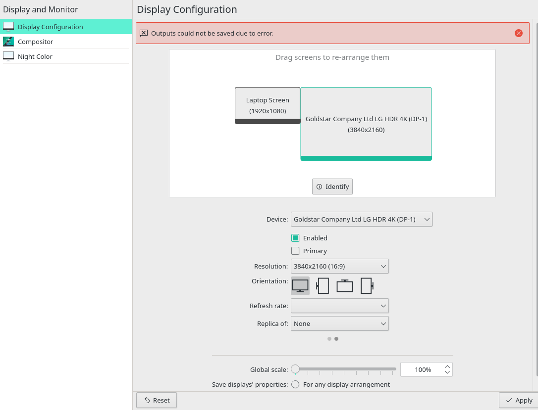Select the normal landscape orientation icon
Viewport: 538px width, 410px height.
point(300,285)
